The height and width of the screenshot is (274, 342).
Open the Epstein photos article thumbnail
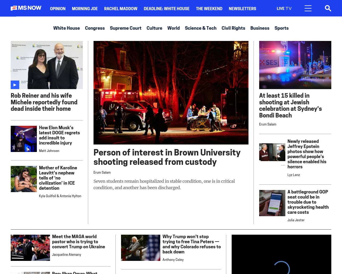point(272,152)
